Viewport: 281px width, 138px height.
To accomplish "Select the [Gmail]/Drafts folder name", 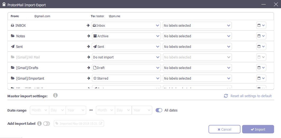I will [x=27, y=68].
